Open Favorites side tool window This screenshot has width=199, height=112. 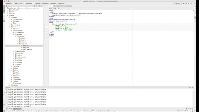(x=4, y=102)
